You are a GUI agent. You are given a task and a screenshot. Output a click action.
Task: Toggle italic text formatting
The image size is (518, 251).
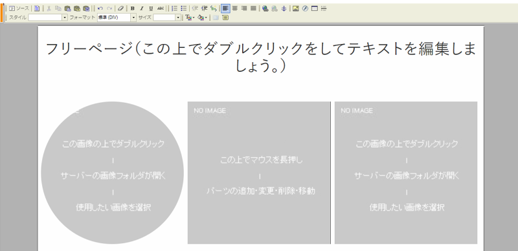pos(142,8)
